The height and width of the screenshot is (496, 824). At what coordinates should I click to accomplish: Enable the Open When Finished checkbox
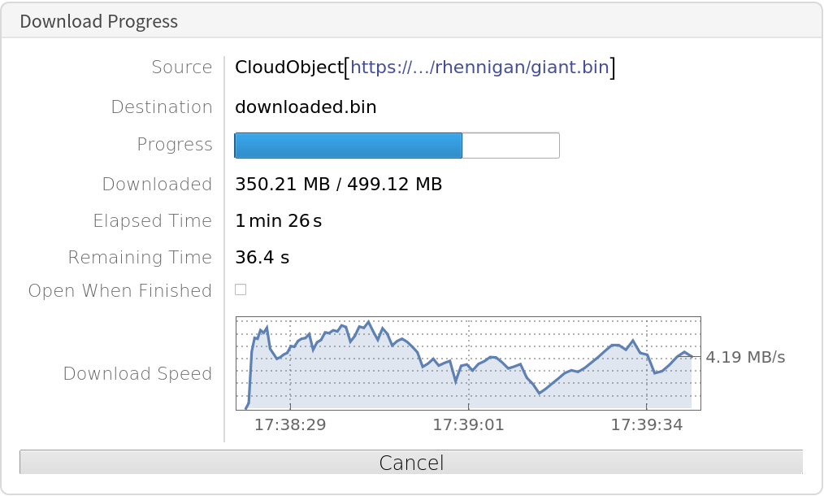click(241, 289)
